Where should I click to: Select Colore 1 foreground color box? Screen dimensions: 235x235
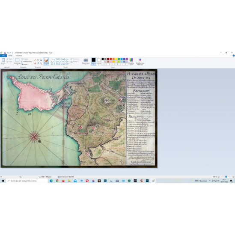pos(93,62)
